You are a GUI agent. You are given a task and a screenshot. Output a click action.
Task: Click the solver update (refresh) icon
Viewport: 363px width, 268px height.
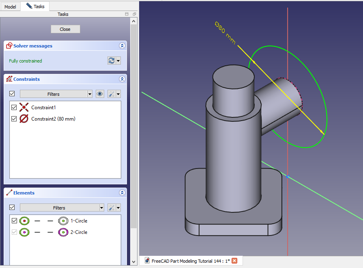click(111, 61)
